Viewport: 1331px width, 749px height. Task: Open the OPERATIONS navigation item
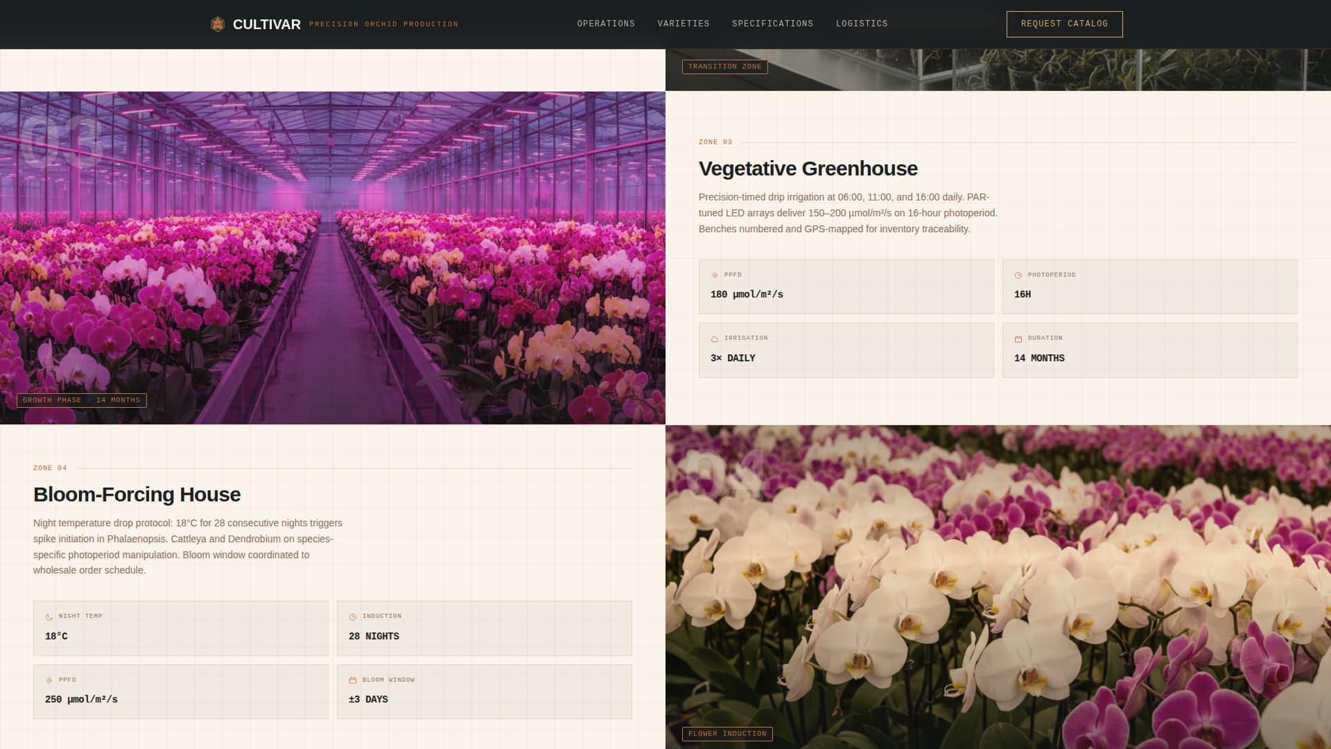click(x=604, y=24)
